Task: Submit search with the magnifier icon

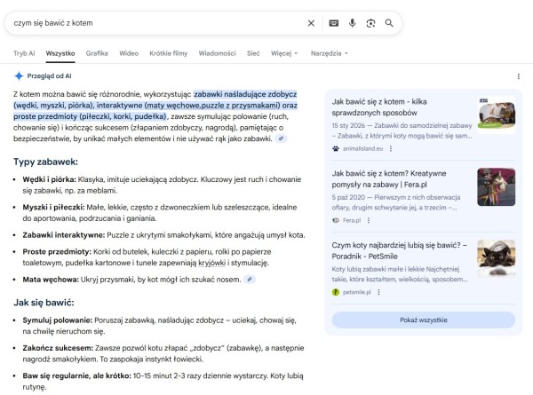Action: pos(389,23)
